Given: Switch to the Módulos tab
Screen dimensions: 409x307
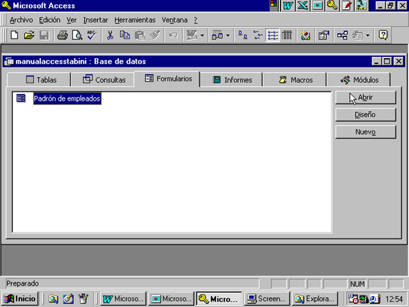Looking at the screenshot, I should [x=359, y=80].
